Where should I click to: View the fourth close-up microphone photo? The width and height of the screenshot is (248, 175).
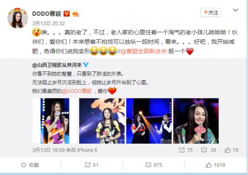[196, 121]
